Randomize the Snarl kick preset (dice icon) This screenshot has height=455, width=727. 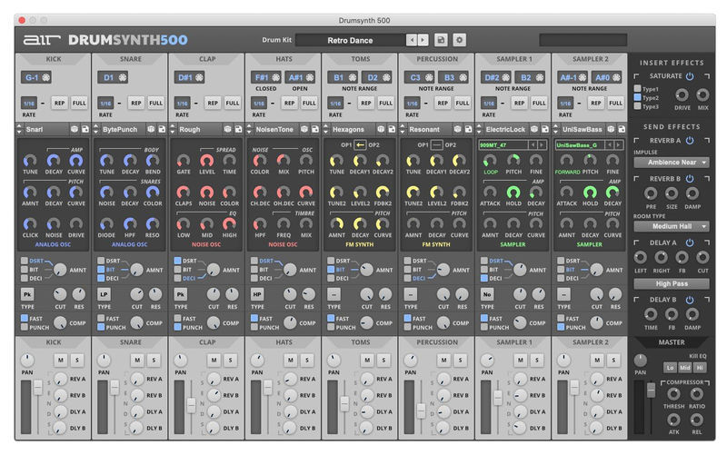point(75,129)
